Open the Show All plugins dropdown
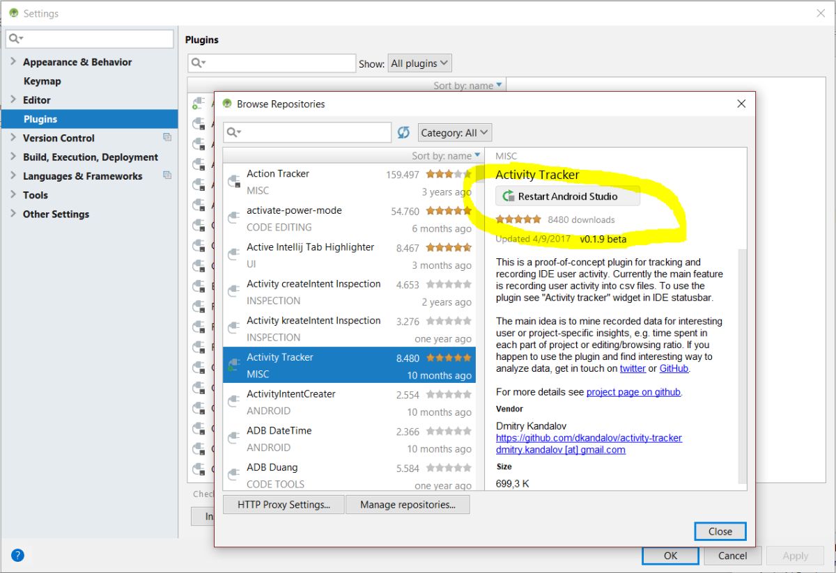The image size is (836, 573). [x=419, y=63]
